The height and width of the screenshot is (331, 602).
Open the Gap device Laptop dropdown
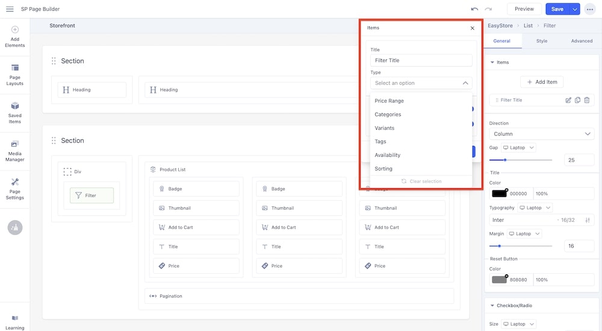(x=518, y=148)
